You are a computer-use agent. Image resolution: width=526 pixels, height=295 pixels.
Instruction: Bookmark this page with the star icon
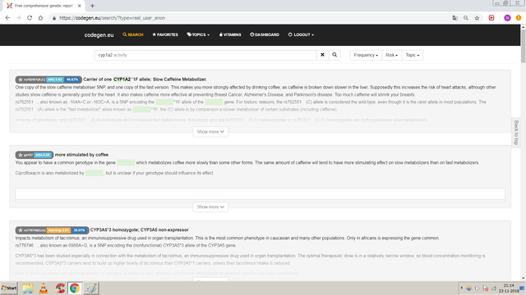coord(477,18)
